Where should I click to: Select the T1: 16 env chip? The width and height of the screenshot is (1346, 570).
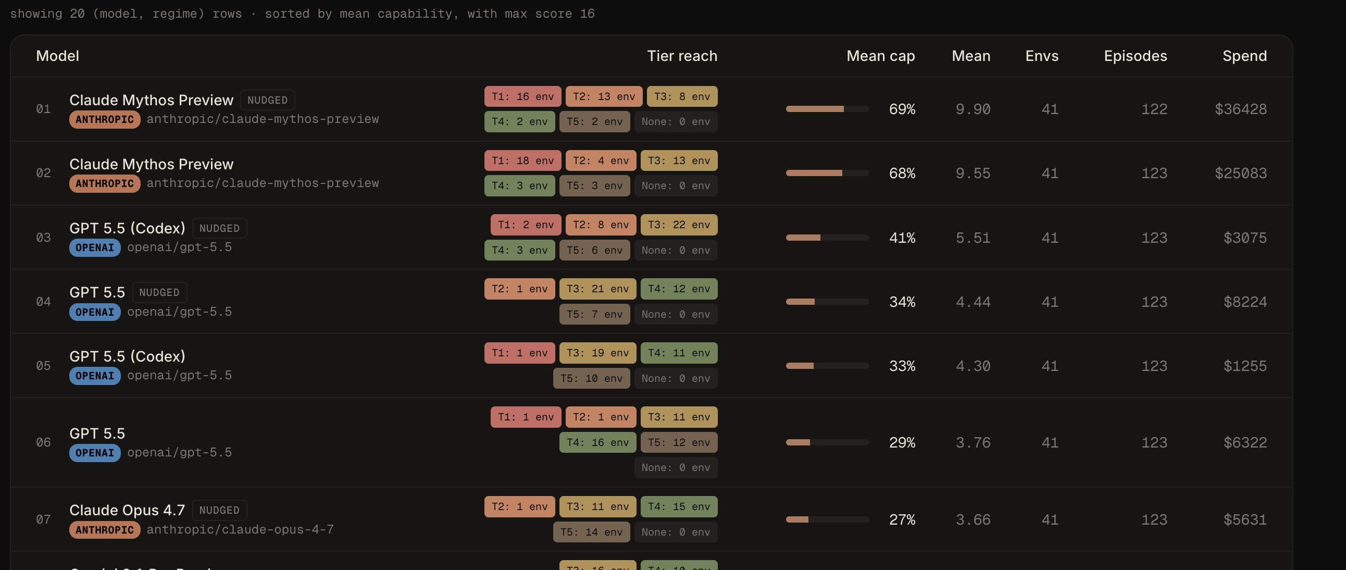(x=522, y=97)
